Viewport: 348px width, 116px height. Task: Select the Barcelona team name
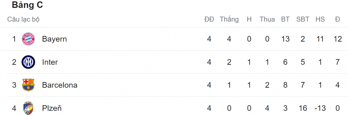59,85
